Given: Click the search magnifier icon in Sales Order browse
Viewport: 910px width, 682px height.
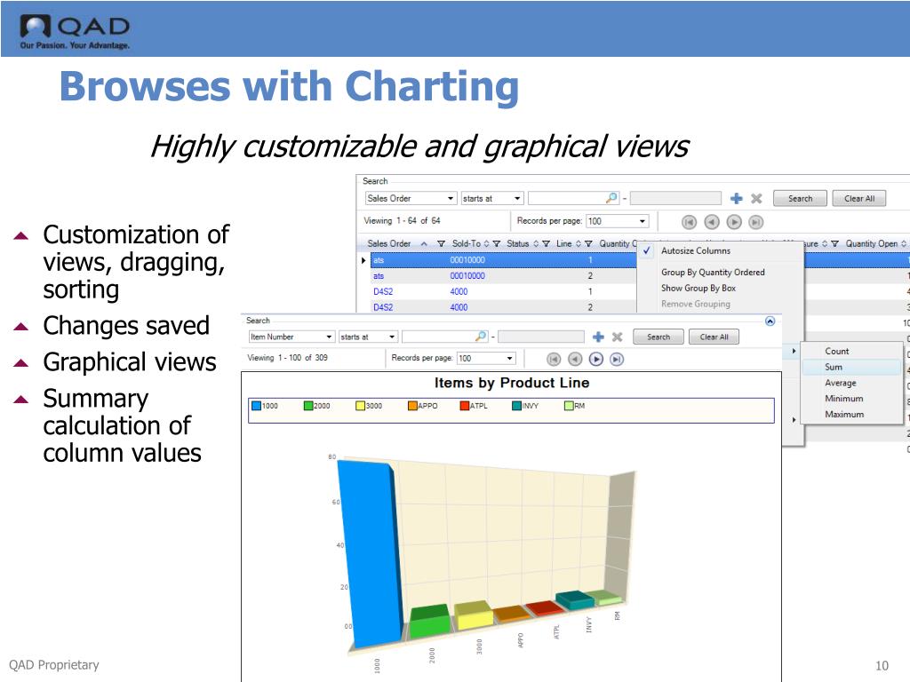Looking at the screenshot, I should click(x=611, y=198).
